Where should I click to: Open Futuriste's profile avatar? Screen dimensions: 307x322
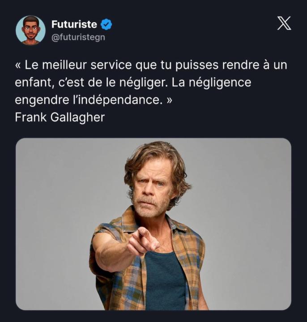click(x=30, y=30)
